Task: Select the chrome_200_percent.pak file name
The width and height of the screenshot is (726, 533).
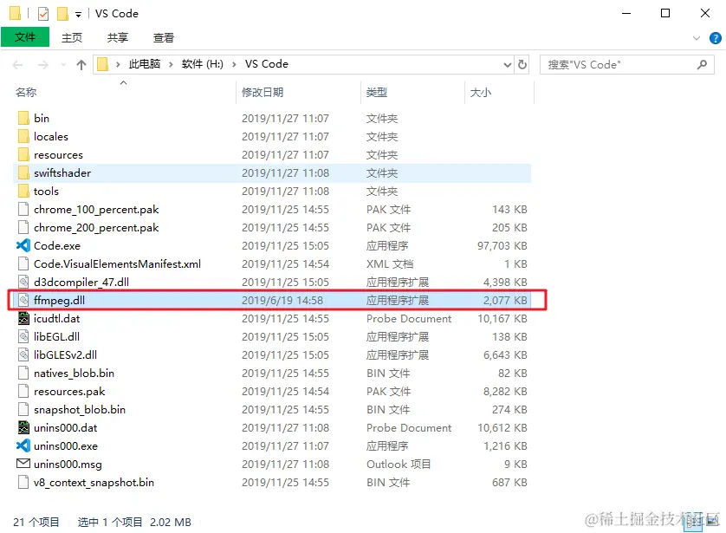Action: coord(96,227)
